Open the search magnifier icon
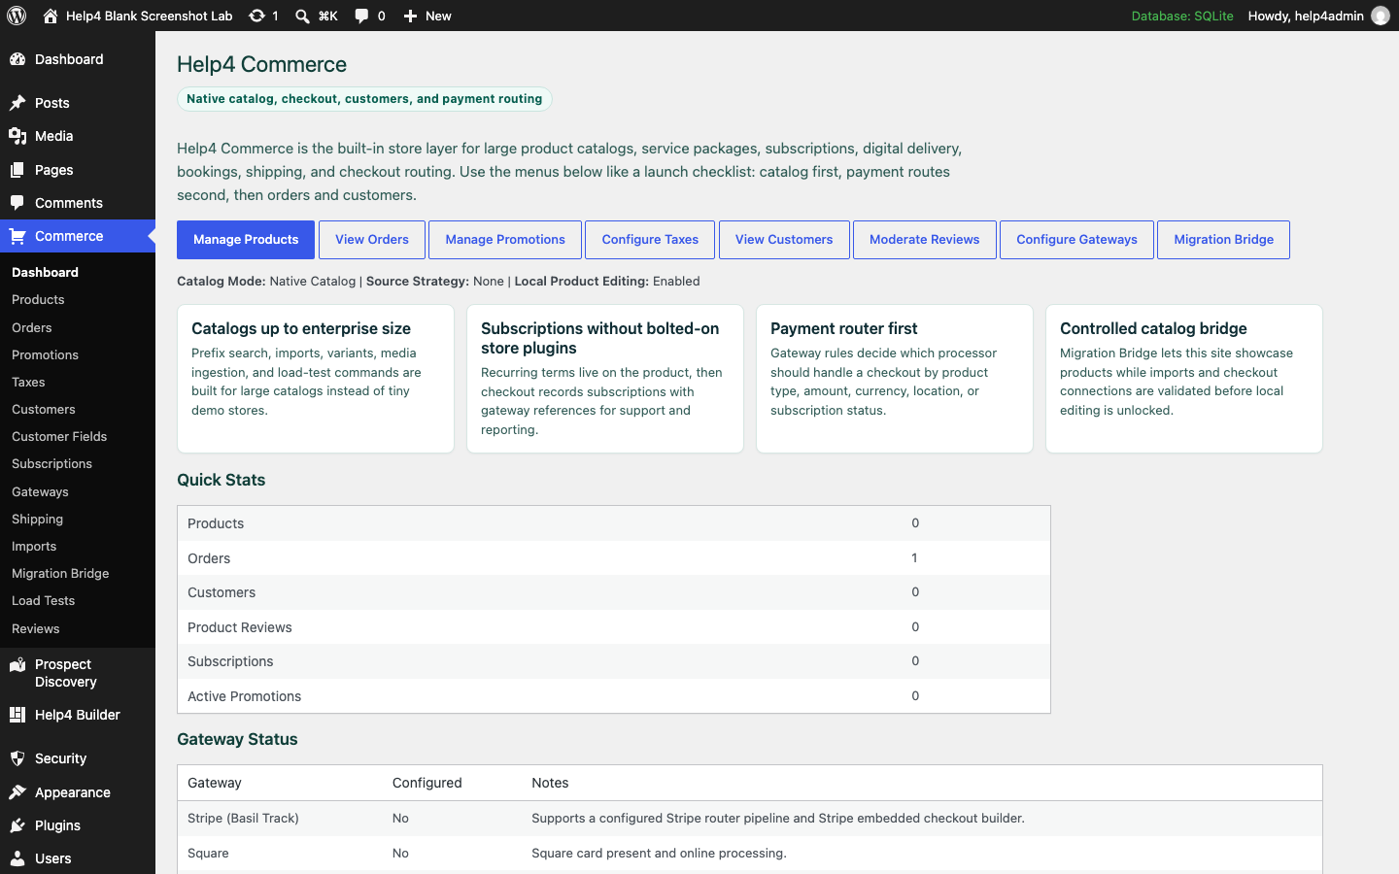The width and height of the screenshot is (1399, 874). (x=302, y=16)
